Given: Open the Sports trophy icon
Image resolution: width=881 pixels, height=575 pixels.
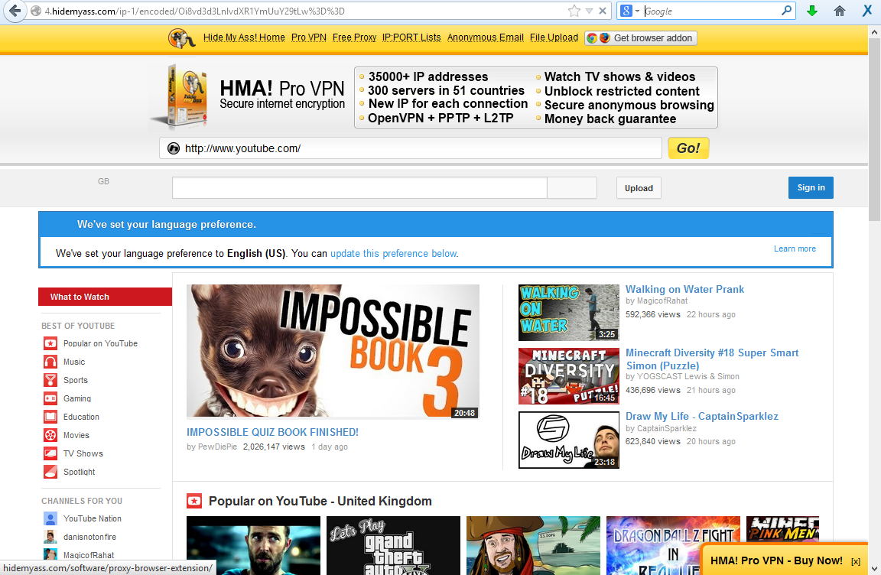Looking at the screenshot, I should [50, 380].
